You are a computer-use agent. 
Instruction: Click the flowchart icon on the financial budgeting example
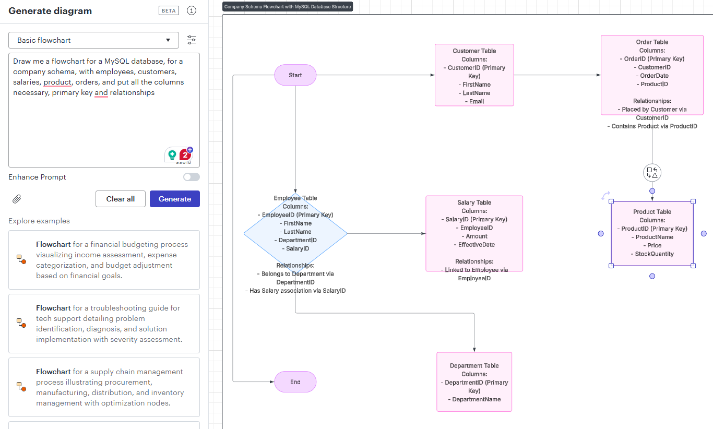pos(21,260)
